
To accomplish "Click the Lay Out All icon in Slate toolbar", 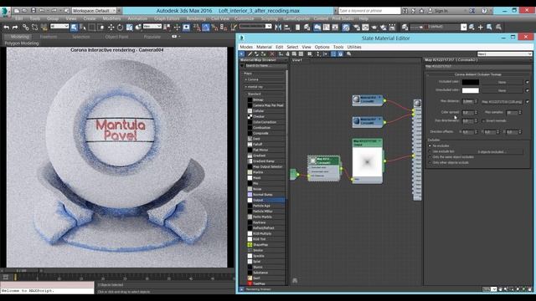I will click(x=318, y=54).
